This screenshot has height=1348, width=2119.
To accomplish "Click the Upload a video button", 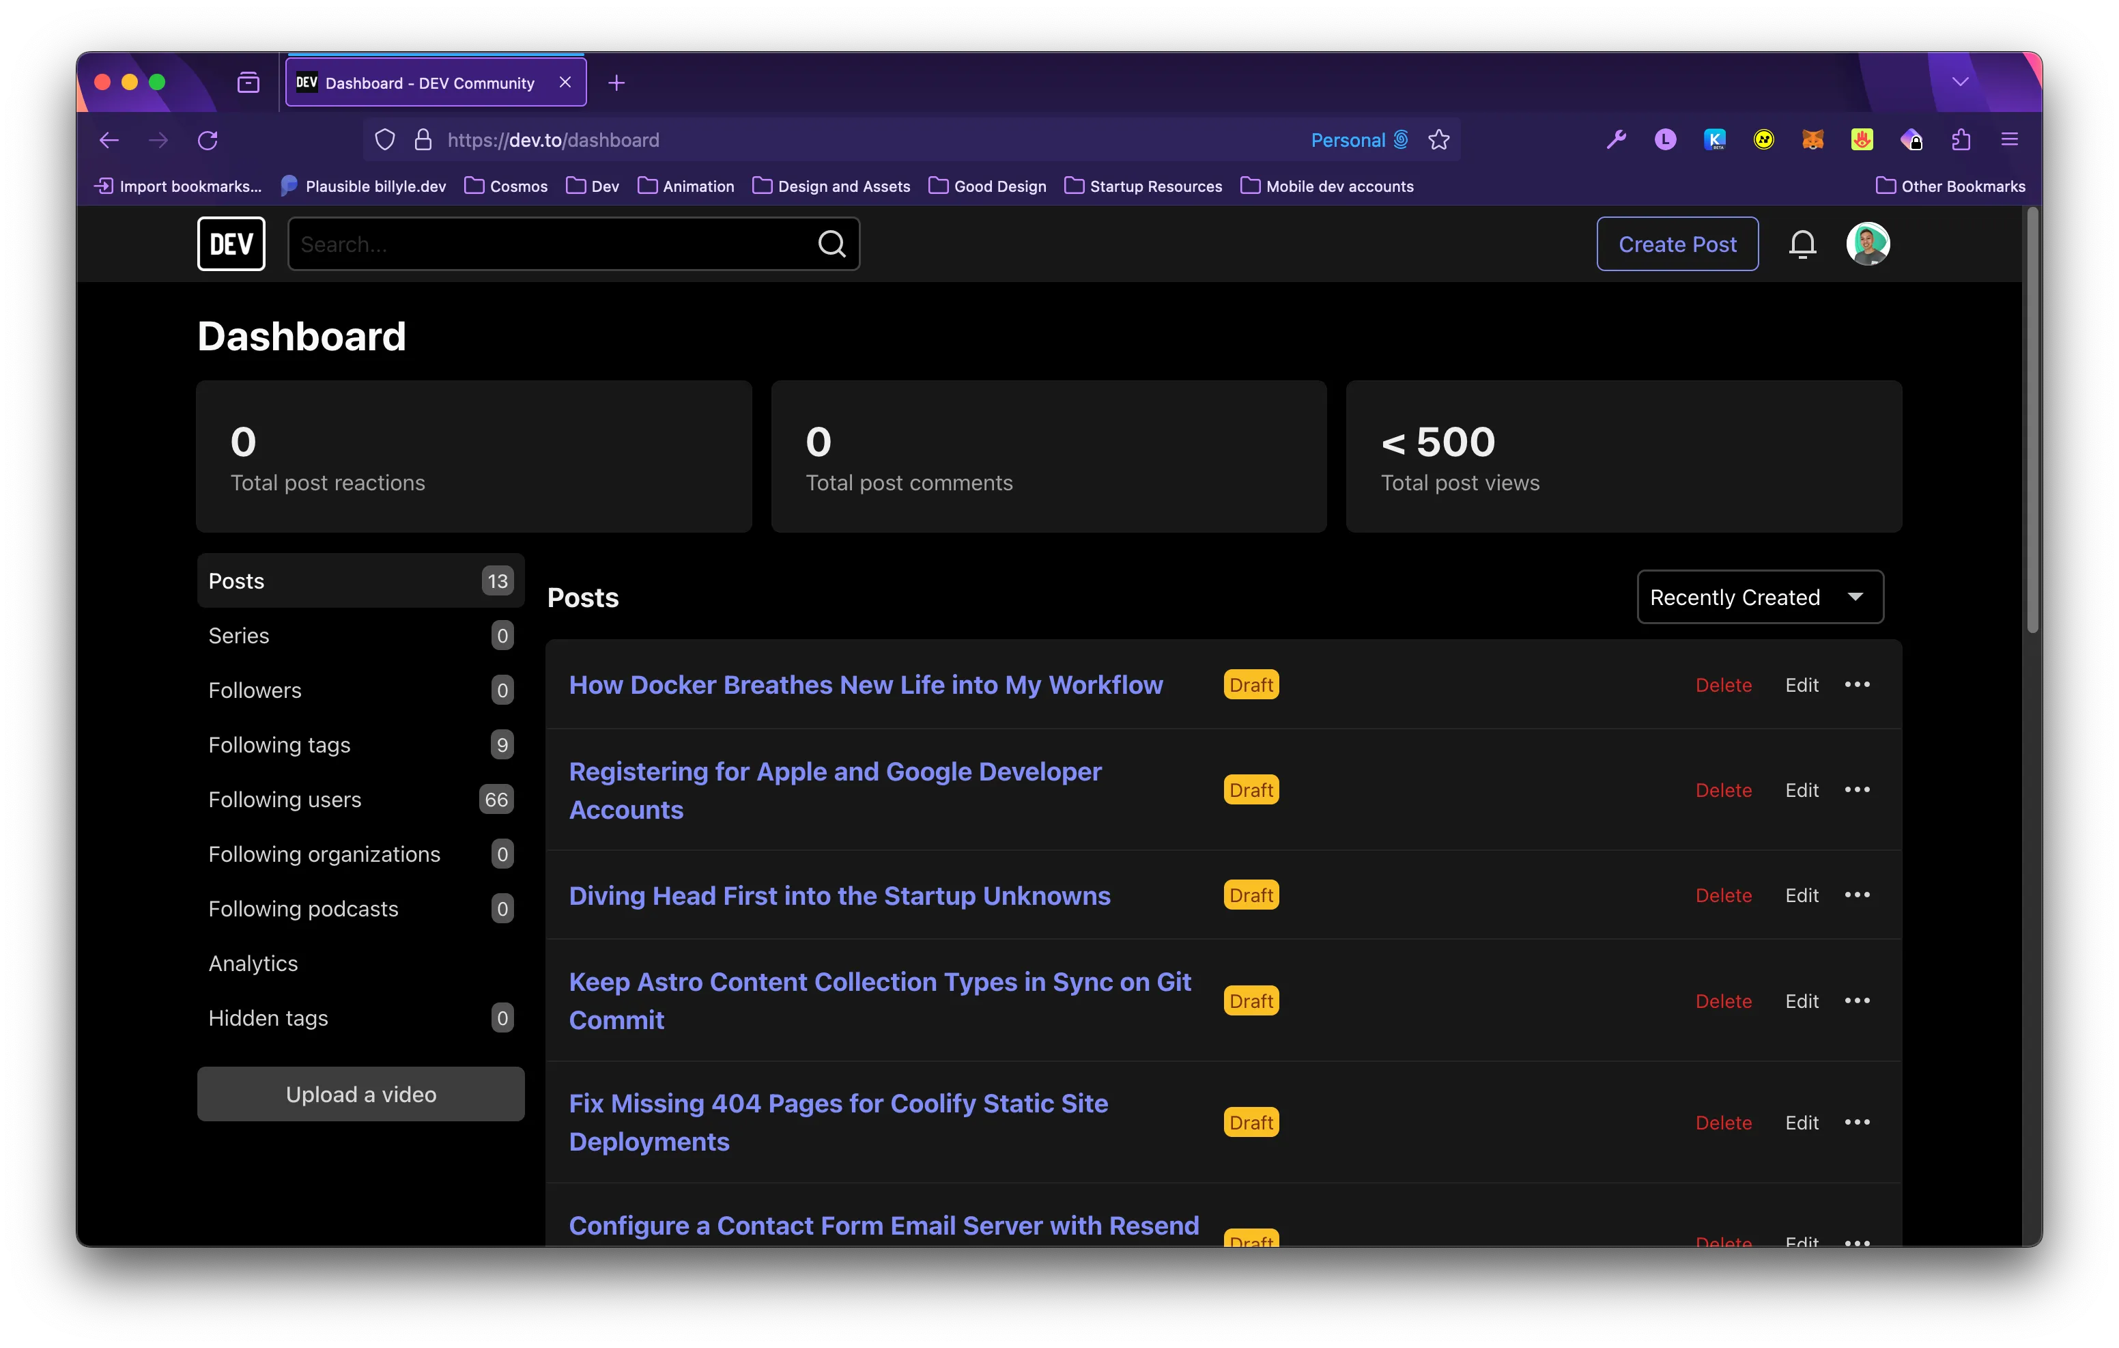I will coord(361,1093).
